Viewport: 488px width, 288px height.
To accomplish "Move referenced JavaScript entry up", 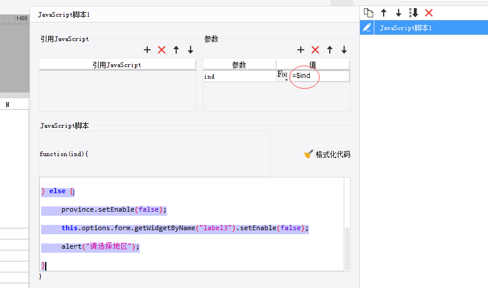I will (176, 50).
